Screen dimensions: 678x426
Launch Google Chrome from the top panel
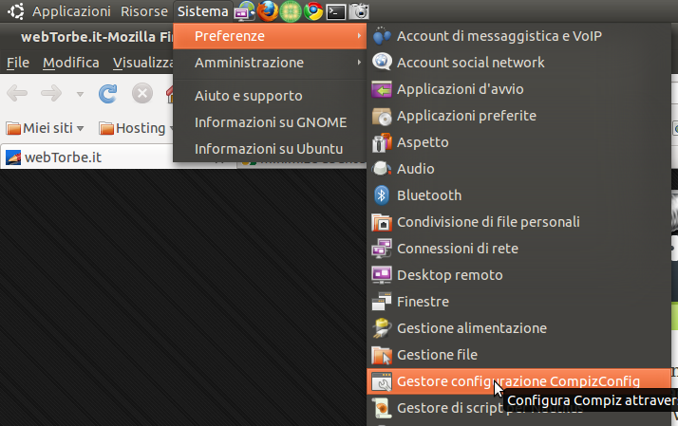tap(312, 11)
